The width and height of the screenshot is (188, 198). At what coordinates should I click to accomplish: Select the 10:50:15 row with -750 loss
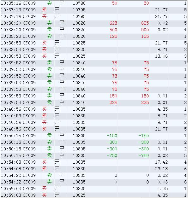pyautogui.click(x=94, y=155)
